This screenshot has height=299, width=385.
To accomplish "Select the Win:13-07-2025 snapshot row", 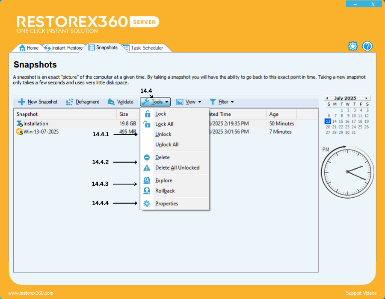I will (155, 132).
